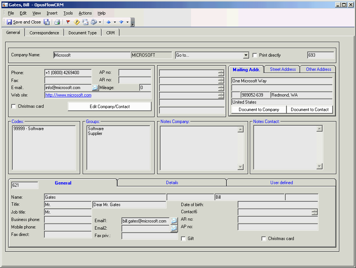Select the Mailing Addr. tab

247,70
